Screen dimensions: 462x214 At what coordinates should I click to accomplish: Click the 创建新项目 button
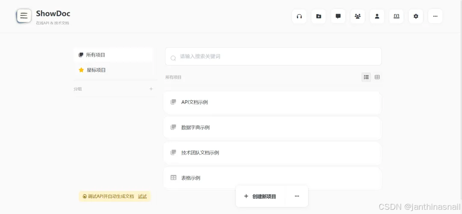[x=260, y=196]
